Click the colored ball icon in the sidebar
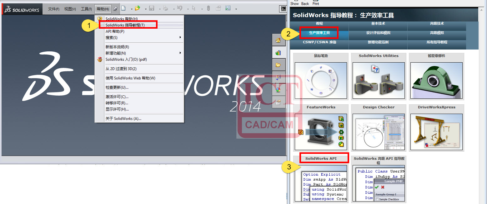 279,90
